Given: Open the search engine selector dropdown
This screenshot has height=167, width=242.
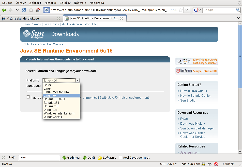Looking at the screenshot, I should (198, 10).
